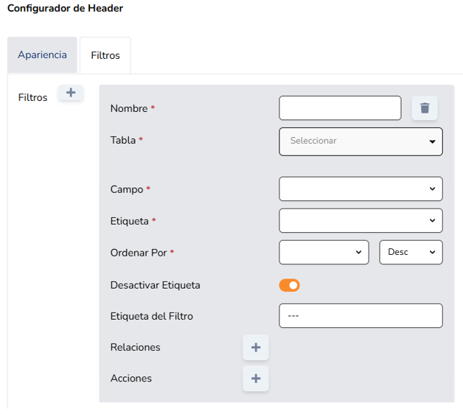Image resolution: width=463 pixels, height=414 pixels.
Task: Switch to the Apariencia tab
Action: click(42, 55)
